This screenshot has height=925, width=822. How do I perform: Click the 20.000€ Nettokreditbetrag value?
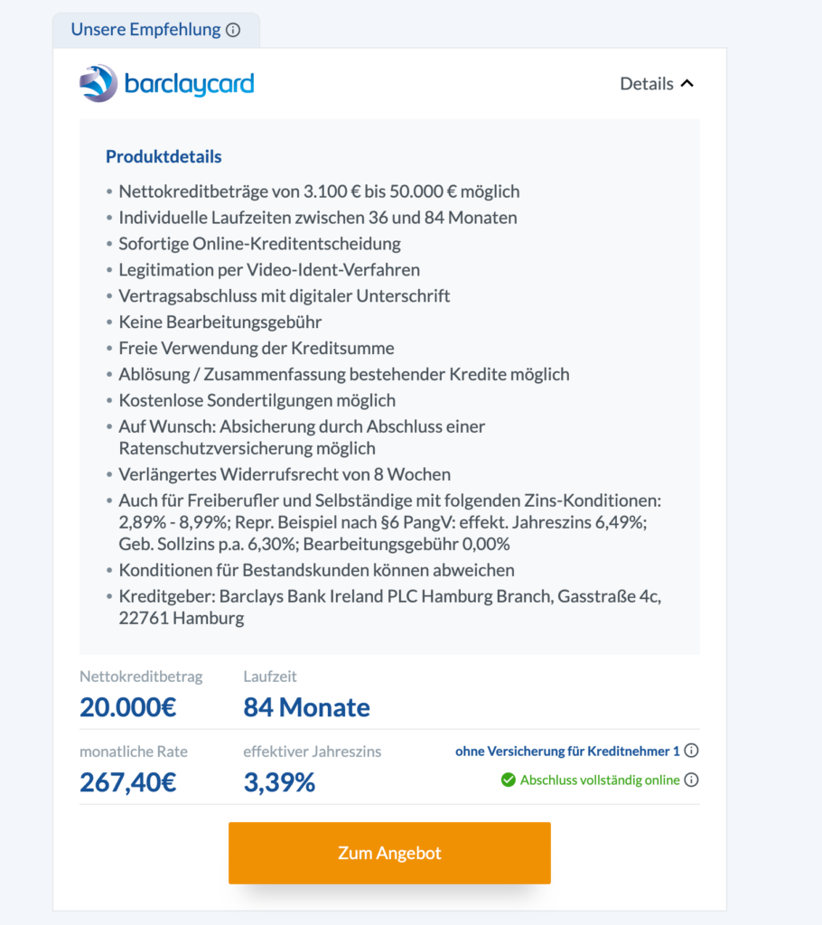(128, 706)
